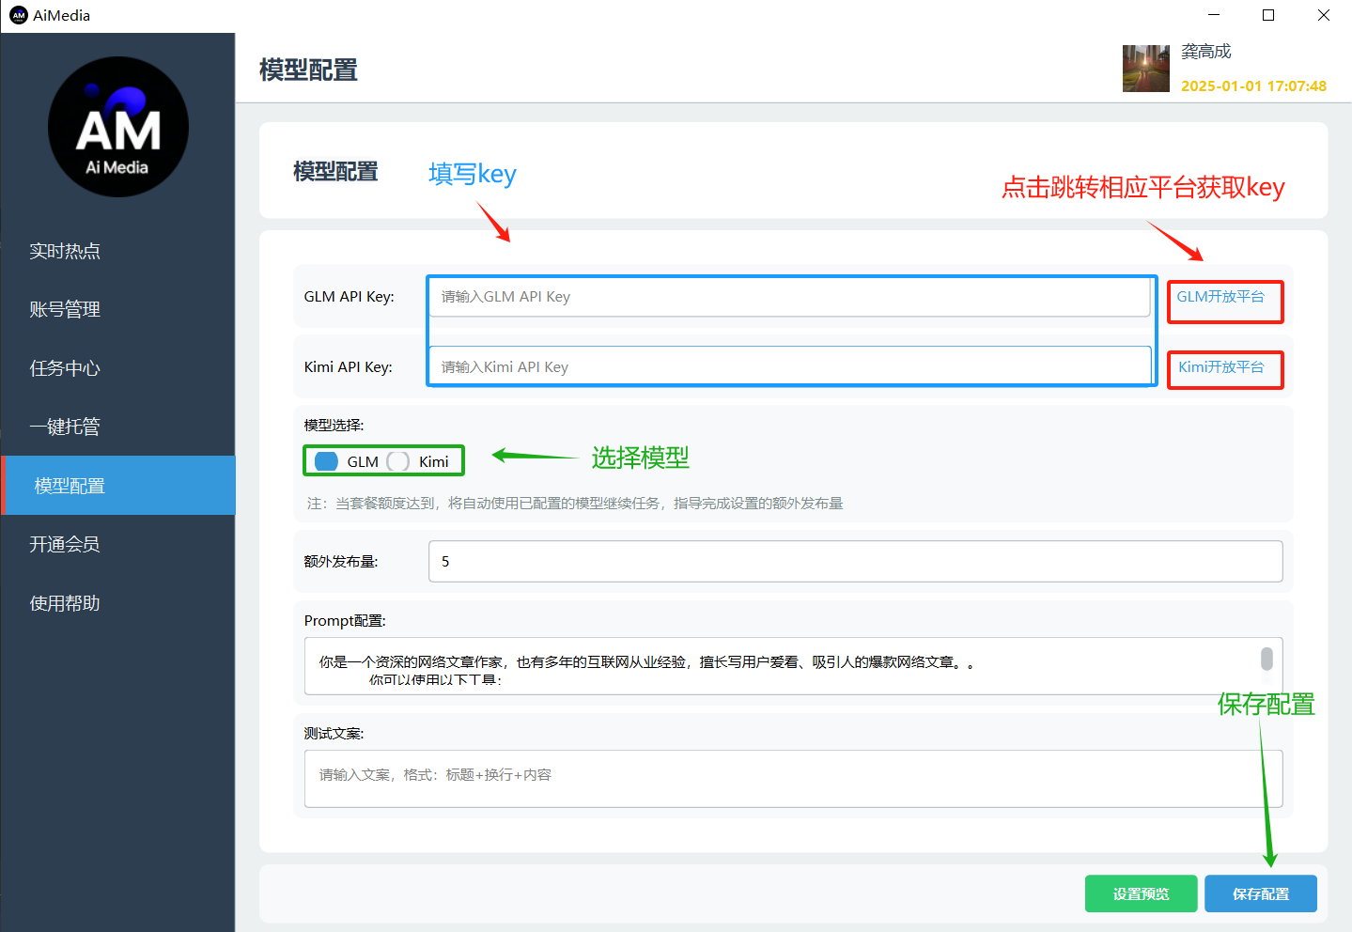Open the Kimi开放平台 link
1352x932 pixels.
1224,368
